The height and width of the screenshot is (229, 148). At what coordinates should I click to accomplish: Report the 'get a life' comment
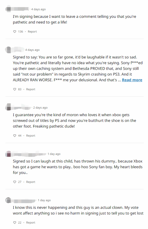point(32,32)
